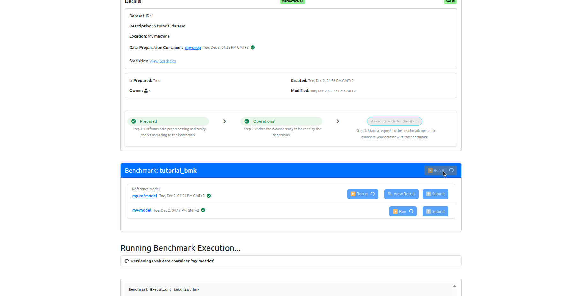Click the loading spinner next to Retrieving Evaluator container
Image resolution: width=587 pixels, height=296 pixels.
(x=127, y=261)
